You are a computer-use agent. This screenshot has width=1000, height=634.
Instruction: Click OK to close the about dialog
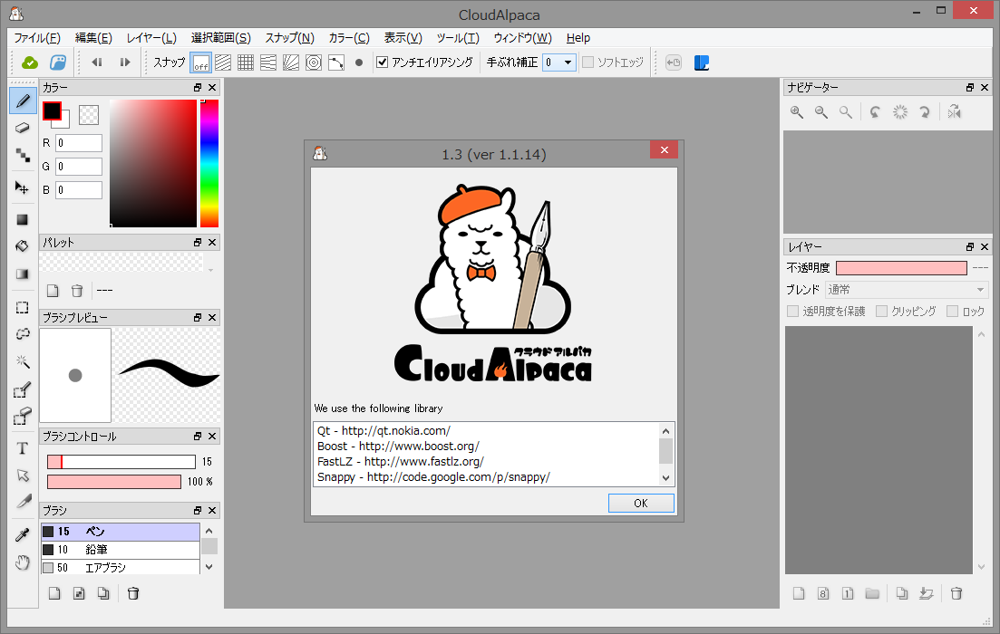point(641,503)
